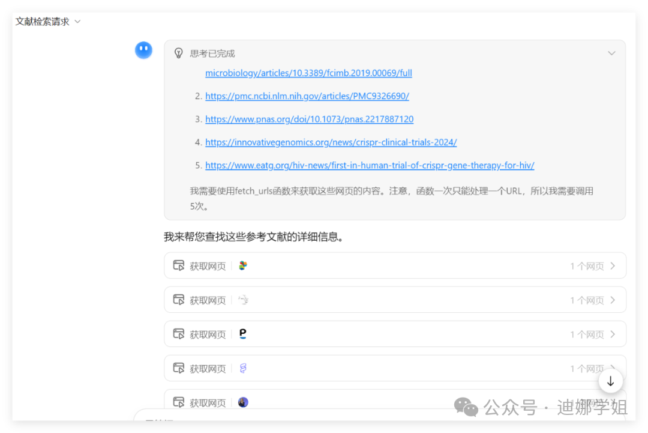Click the thinking text mentioning fetch_urls函数
648x433 pixels.
pyautogui.click(x=391, y=199)
